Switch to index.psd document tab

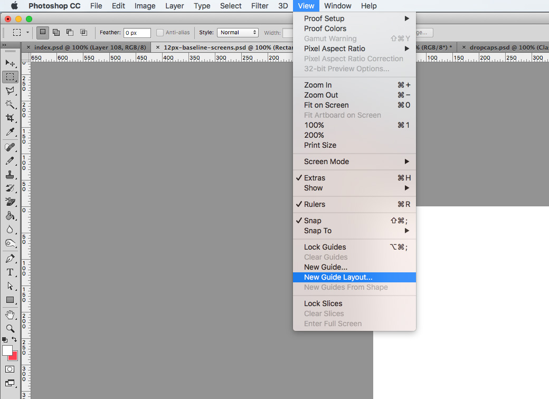(90, 47)
